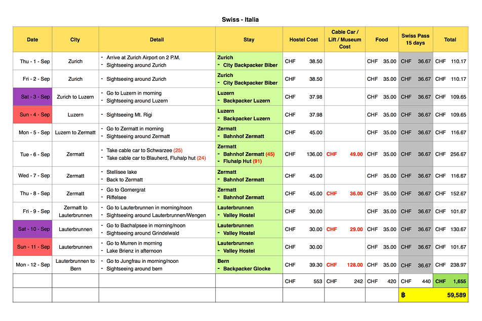Click the 'Zurich to Luzern' city cell
The image size is (482, 321).
pos(75,97)
